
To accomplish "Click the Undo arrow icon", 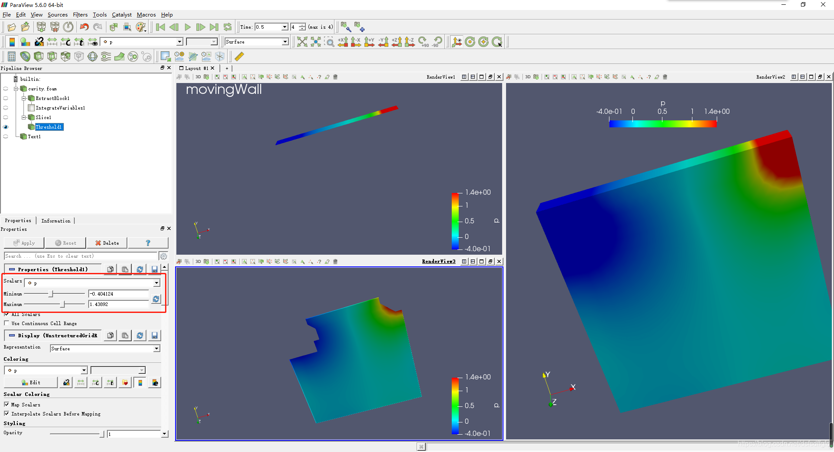I will (84, 27).
